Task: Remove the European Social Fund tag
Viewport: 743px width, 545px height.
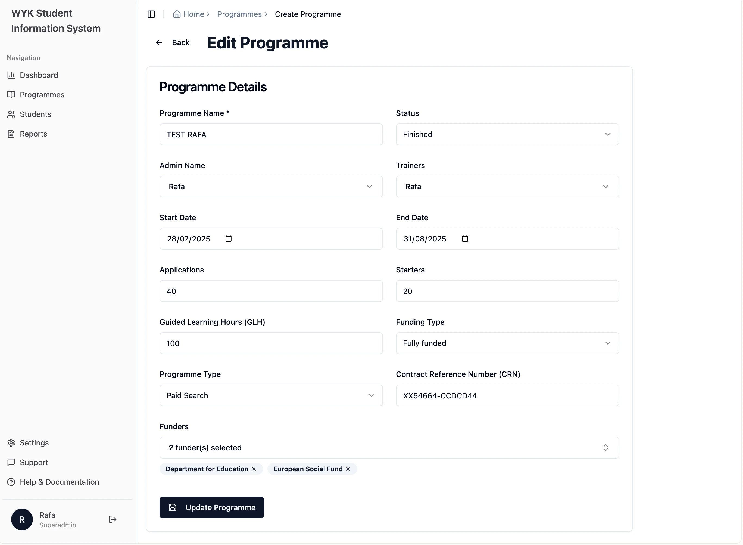Action: coord(348,469)
